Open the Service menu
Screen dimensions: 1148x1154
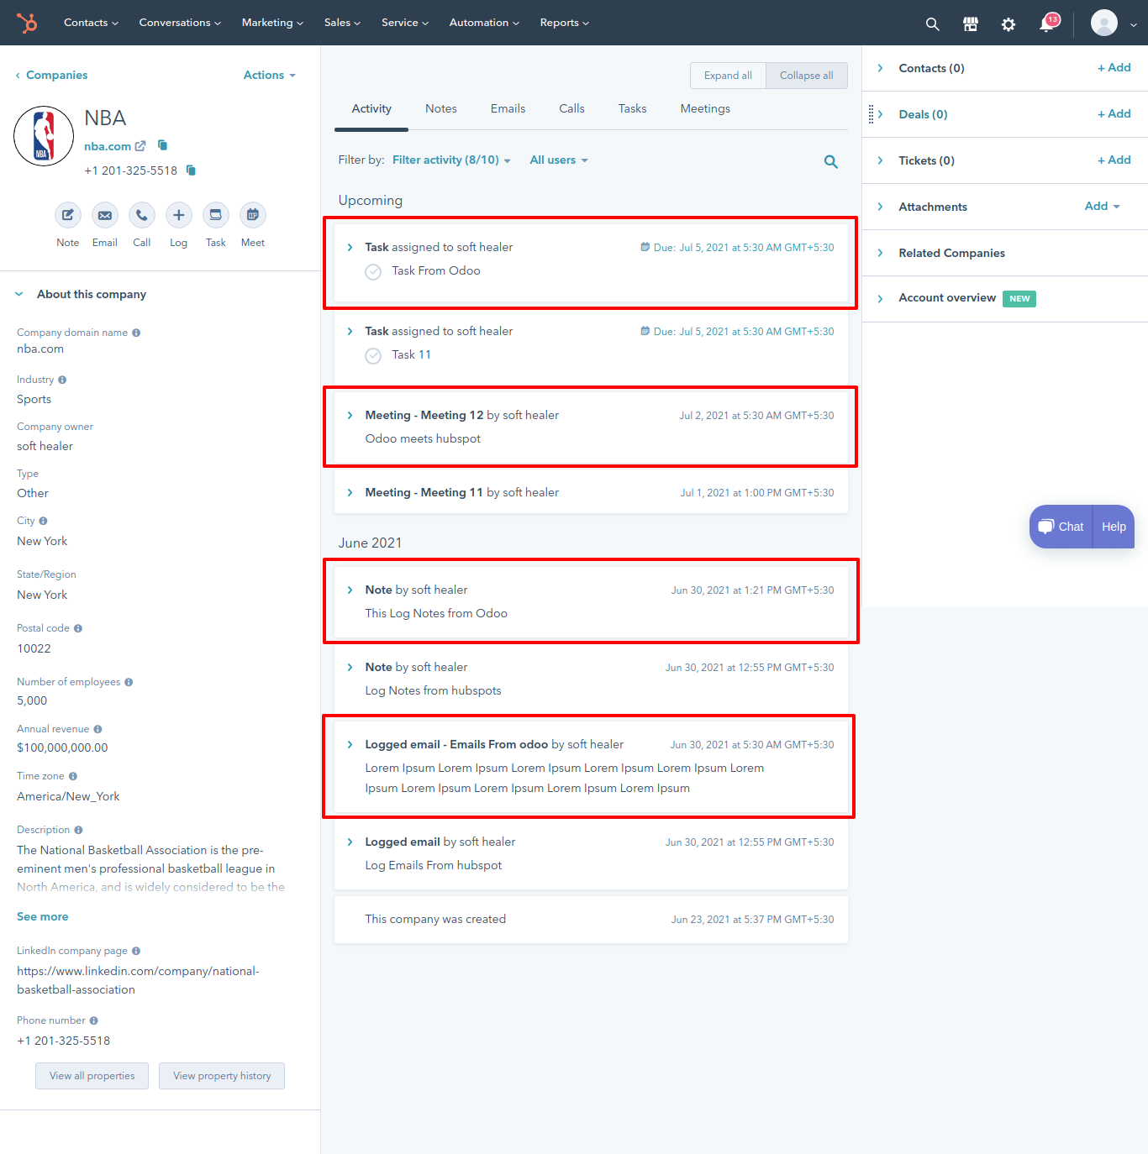[404, 23]
